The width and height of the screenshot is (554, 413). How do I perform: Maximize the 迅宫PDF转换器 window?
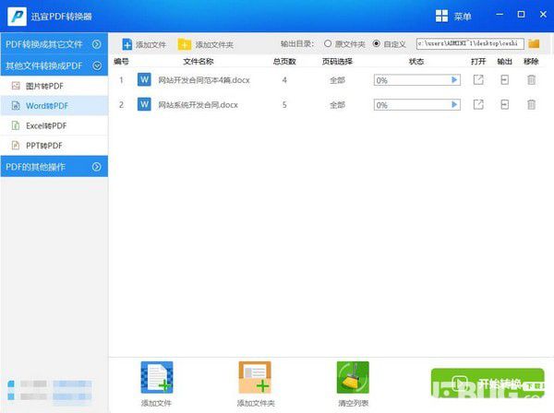pyautogui.click(x=521, y=15)
